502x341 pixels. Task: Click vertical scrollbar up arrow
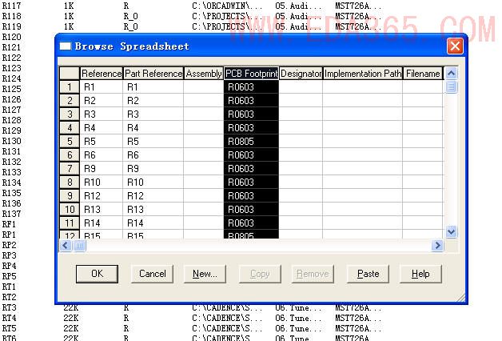[x=451, y=74]
